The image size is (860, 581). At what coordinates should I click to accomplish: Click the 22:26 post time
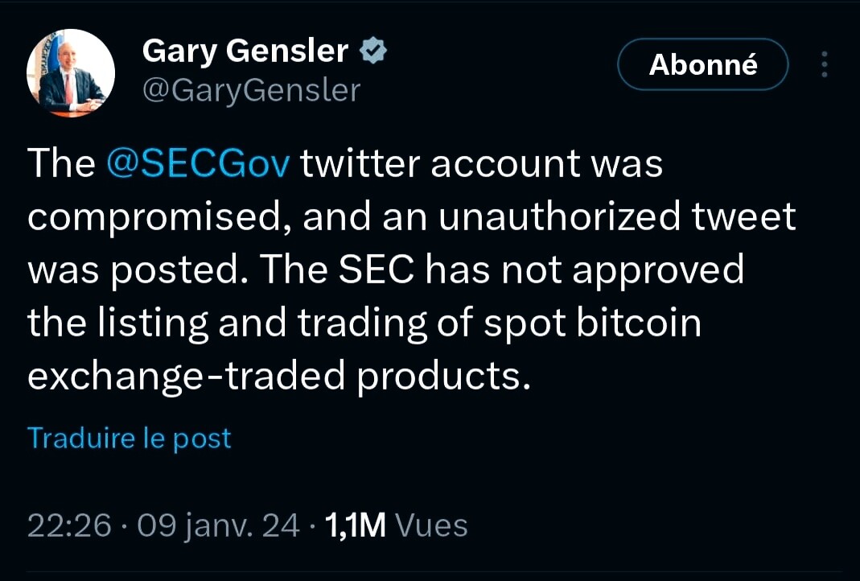tap(69, 525)
